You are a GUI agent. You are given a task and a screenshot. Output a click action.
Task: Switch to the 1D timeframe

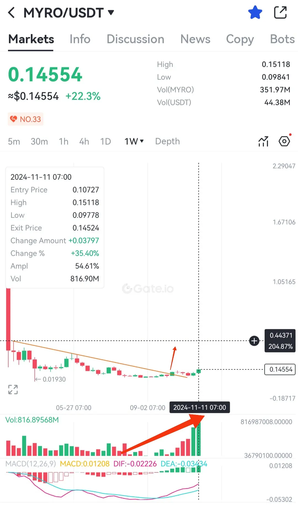click(105, 141)
